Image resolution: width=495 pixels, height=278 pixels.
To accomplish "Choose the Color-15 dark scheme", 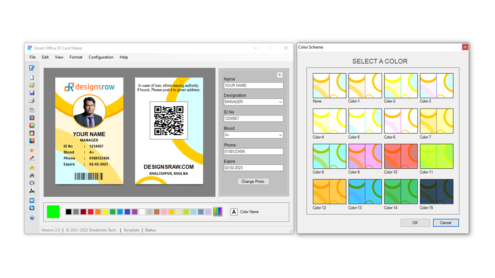I will [436, 192].
